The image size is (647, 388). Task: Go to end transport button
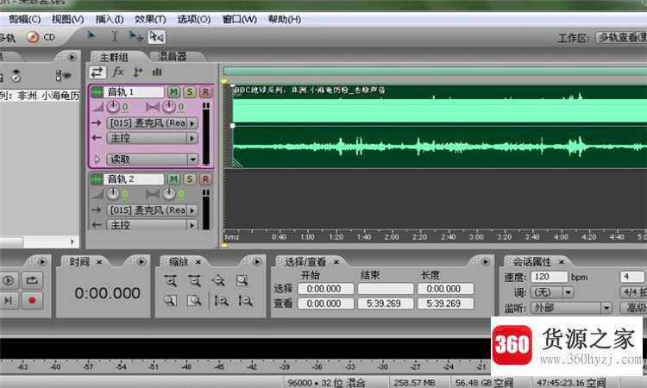[x=8, y=300]
